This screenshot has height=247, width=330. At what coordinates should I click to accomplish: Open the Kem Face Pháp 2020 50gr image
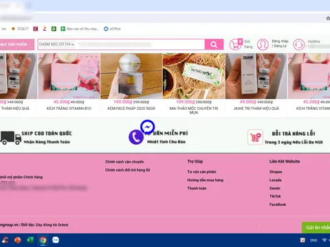point(131,76)
